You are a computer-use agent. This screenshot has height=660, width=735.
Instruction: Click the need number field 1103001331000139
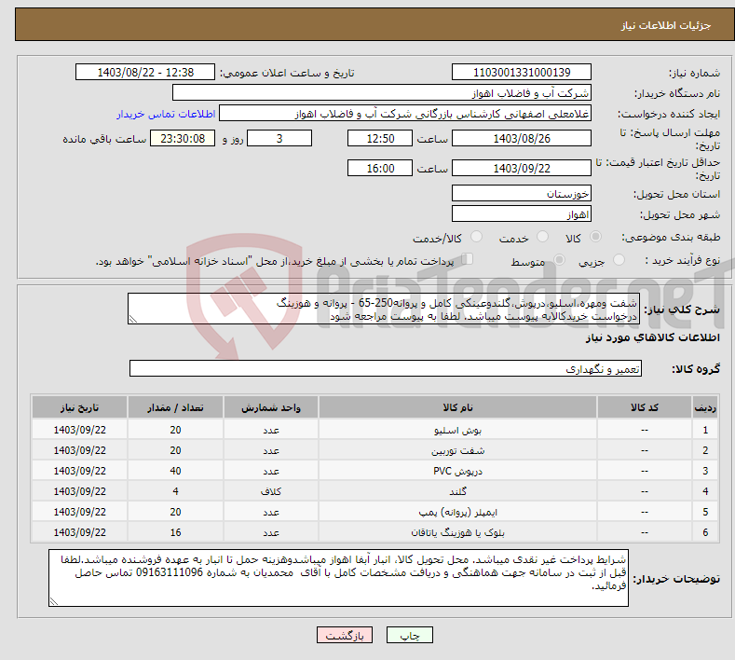[x=522, y=72]
